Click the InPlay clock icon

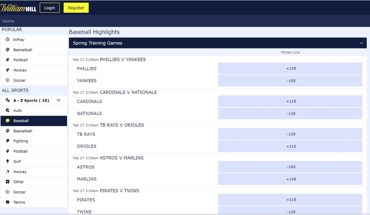[8, 39]
